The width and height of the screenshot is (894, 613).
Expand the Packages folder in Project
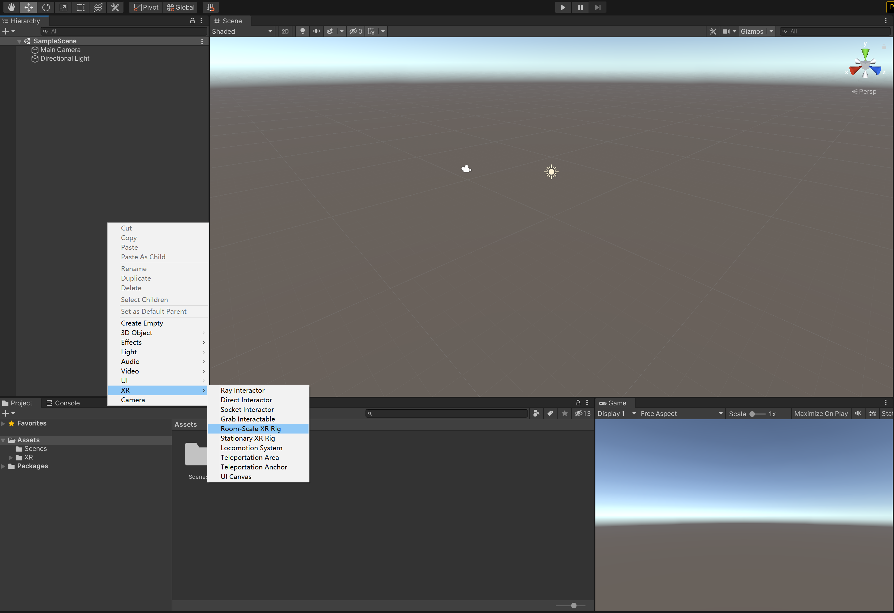click(3, 466)
